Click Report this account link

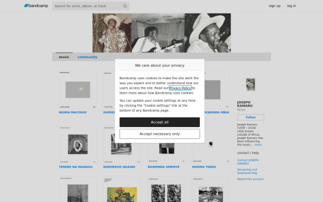(250, 179)
